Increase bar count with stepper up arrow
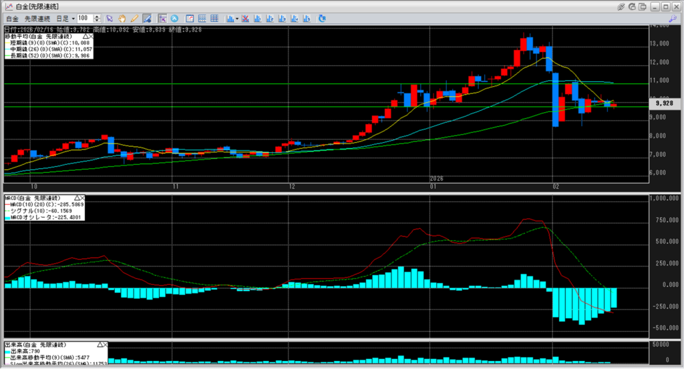This screenshot has height=369, width=684. (98, 16)
